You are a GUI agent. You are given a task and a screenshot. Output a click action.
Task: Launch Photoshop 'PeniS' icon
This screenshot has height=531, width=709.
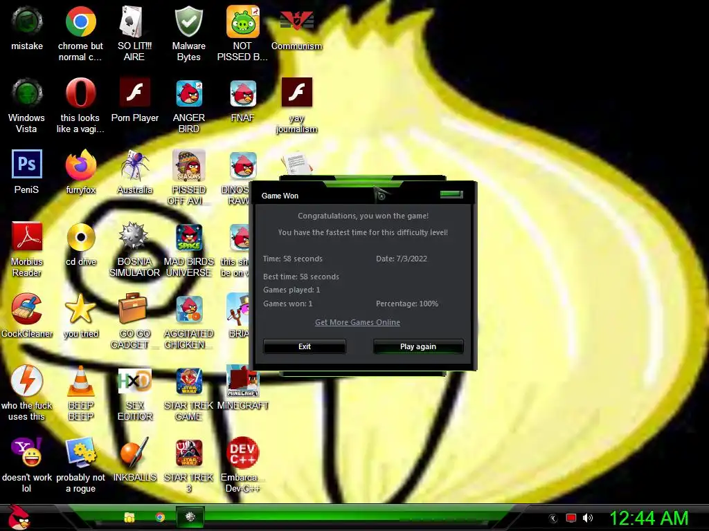27,165
